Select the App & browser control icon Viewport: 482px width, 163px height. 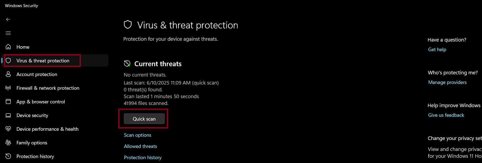8,101
